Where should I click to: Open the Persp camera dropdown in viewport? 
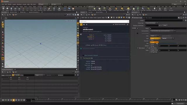pos(67,21)
